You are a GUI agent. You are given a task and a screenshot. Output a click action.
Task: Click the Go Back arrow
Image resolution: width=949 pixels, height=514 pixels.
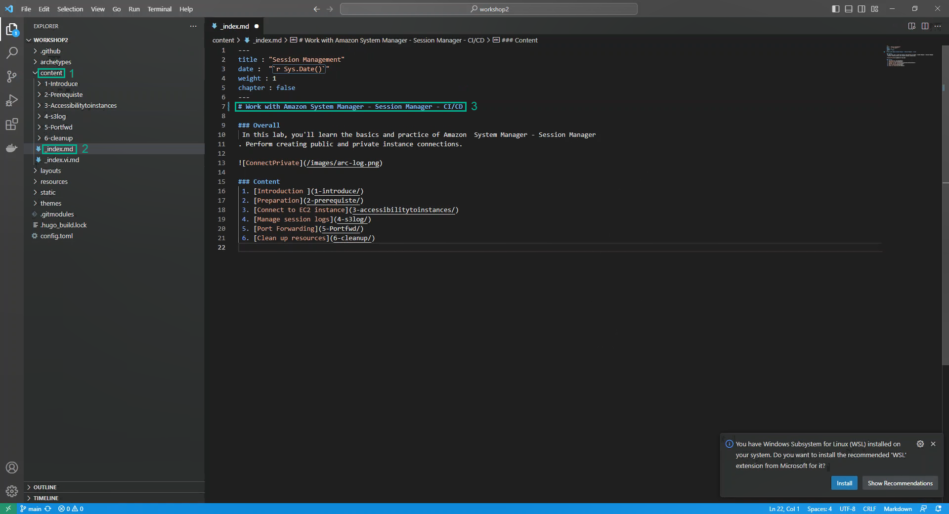point(317,9)
